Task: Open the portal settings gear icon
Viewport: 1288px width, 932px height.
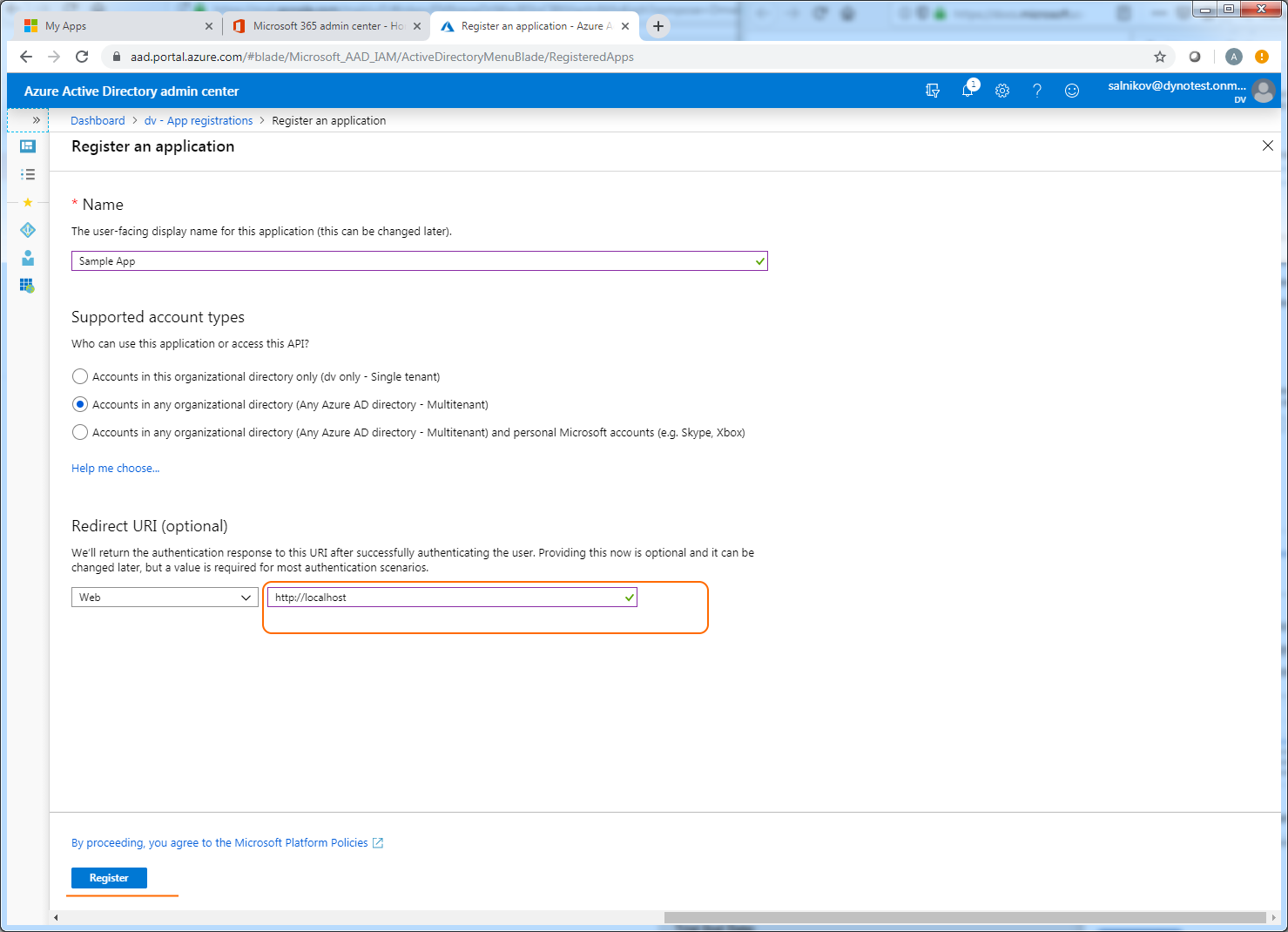Action: click(x=1002, y=91)
